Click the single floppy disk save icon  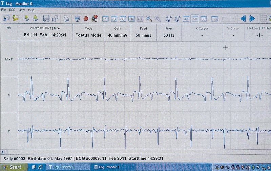pos(46,18)
